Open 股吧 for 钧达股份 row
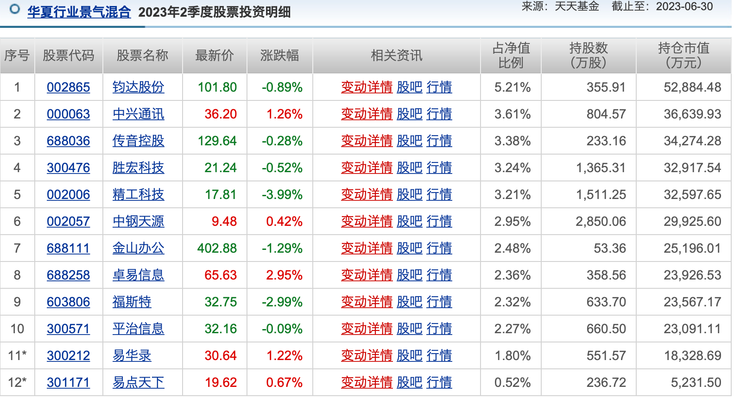 pos(410,87)
